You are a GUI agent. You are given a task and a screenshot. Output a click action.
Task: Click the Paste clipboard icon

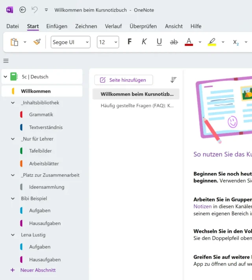(x=15, y=42)
